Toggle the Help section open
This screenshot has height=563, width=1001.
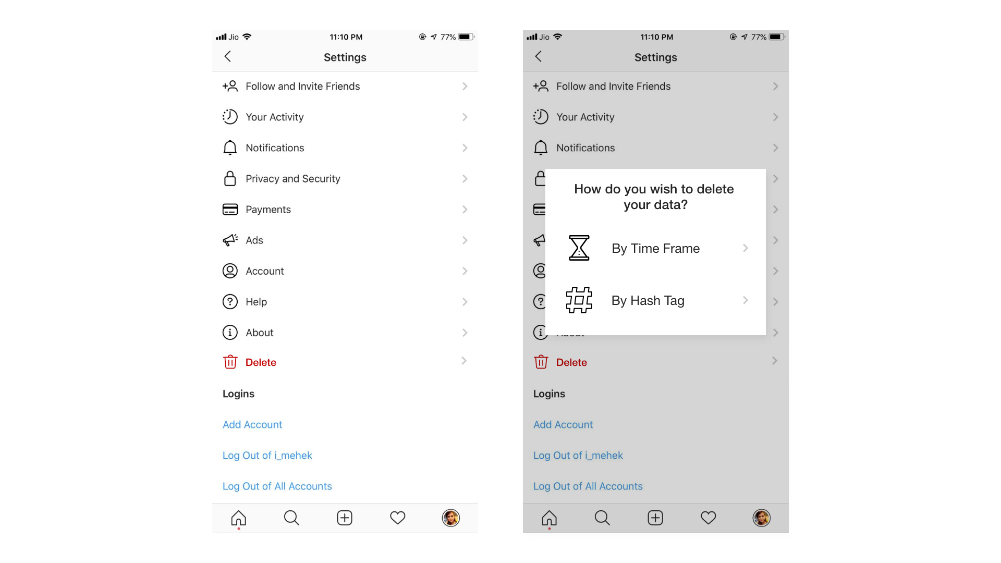pyautogui.click(x=345, y=301)
